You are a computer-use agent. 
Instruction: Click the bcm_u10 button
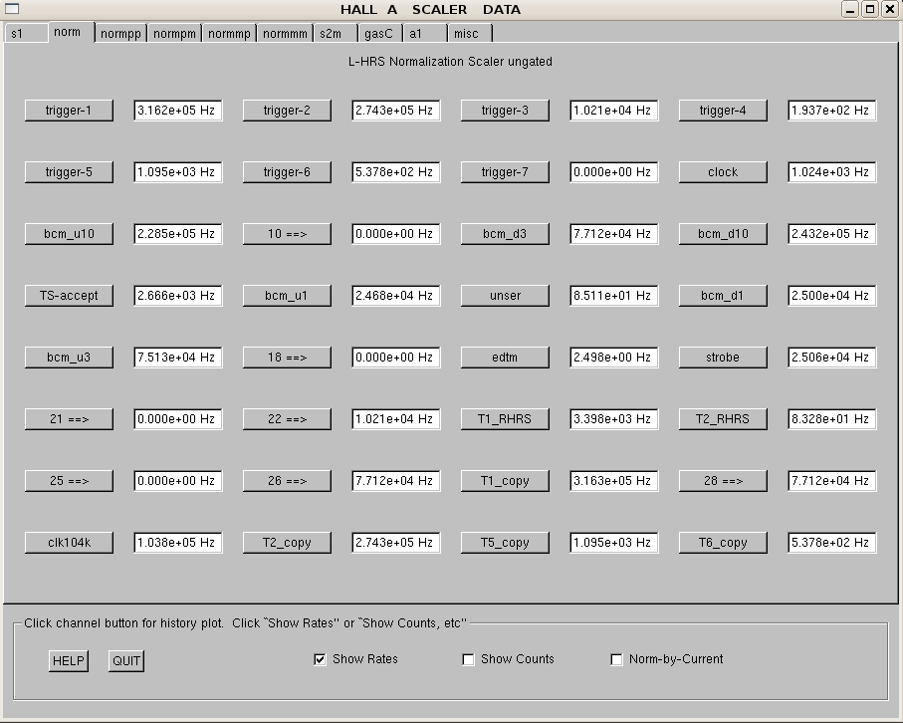(69, 233)
